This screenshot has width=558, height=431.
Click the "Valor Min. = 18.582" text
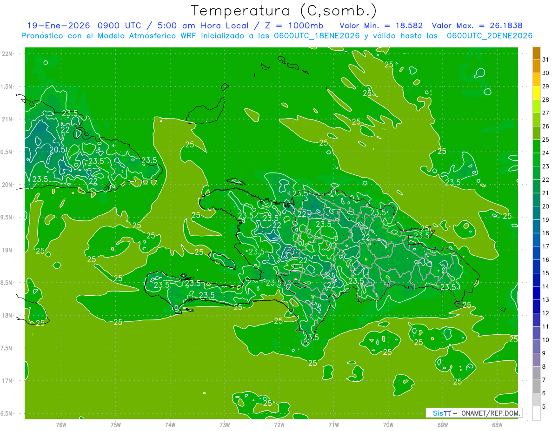point(381,26)
